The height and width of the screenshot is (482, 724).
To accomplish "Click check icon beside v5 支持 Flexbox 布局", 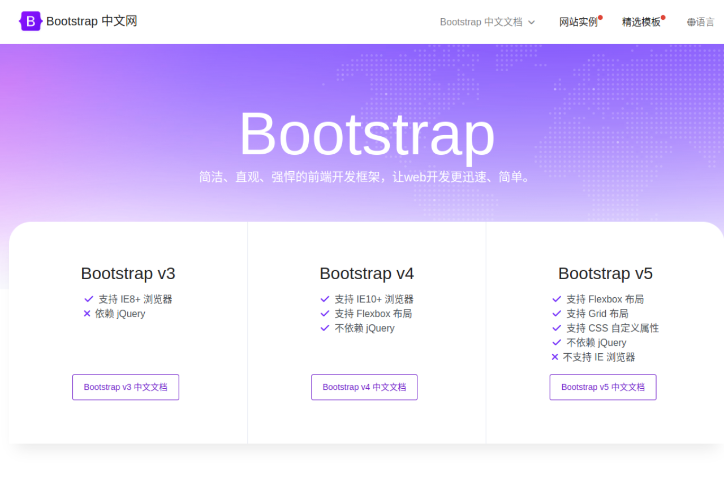I will pos(557,299).
